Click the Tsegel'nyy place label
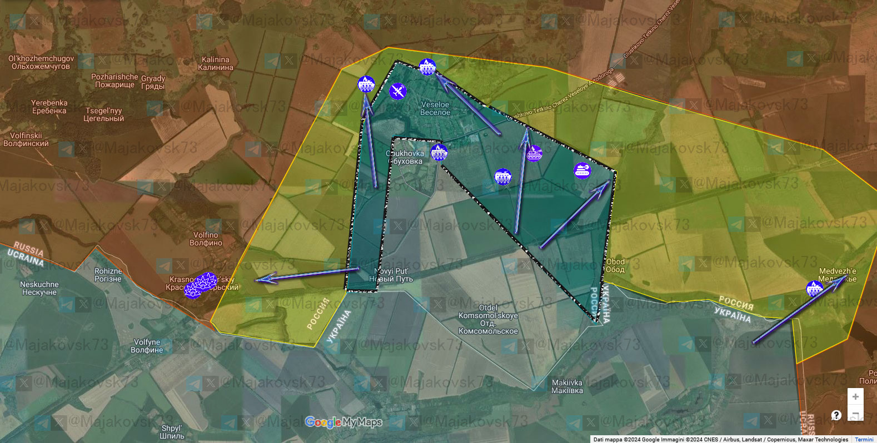 [x=104, y=114]
